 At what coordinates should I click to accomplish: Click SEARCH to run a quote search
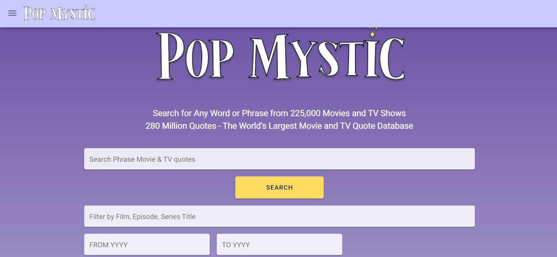tap(279, 187)
